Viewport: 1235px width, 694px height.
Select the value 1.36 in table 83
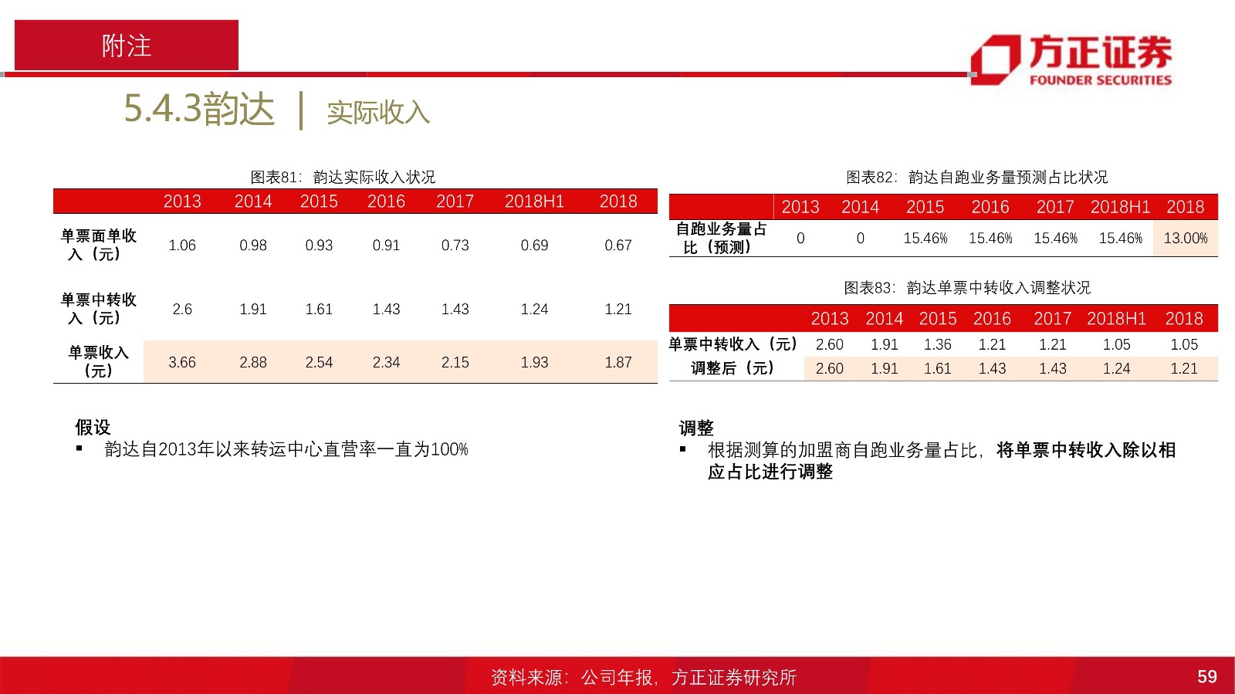[x=938, y=344]
